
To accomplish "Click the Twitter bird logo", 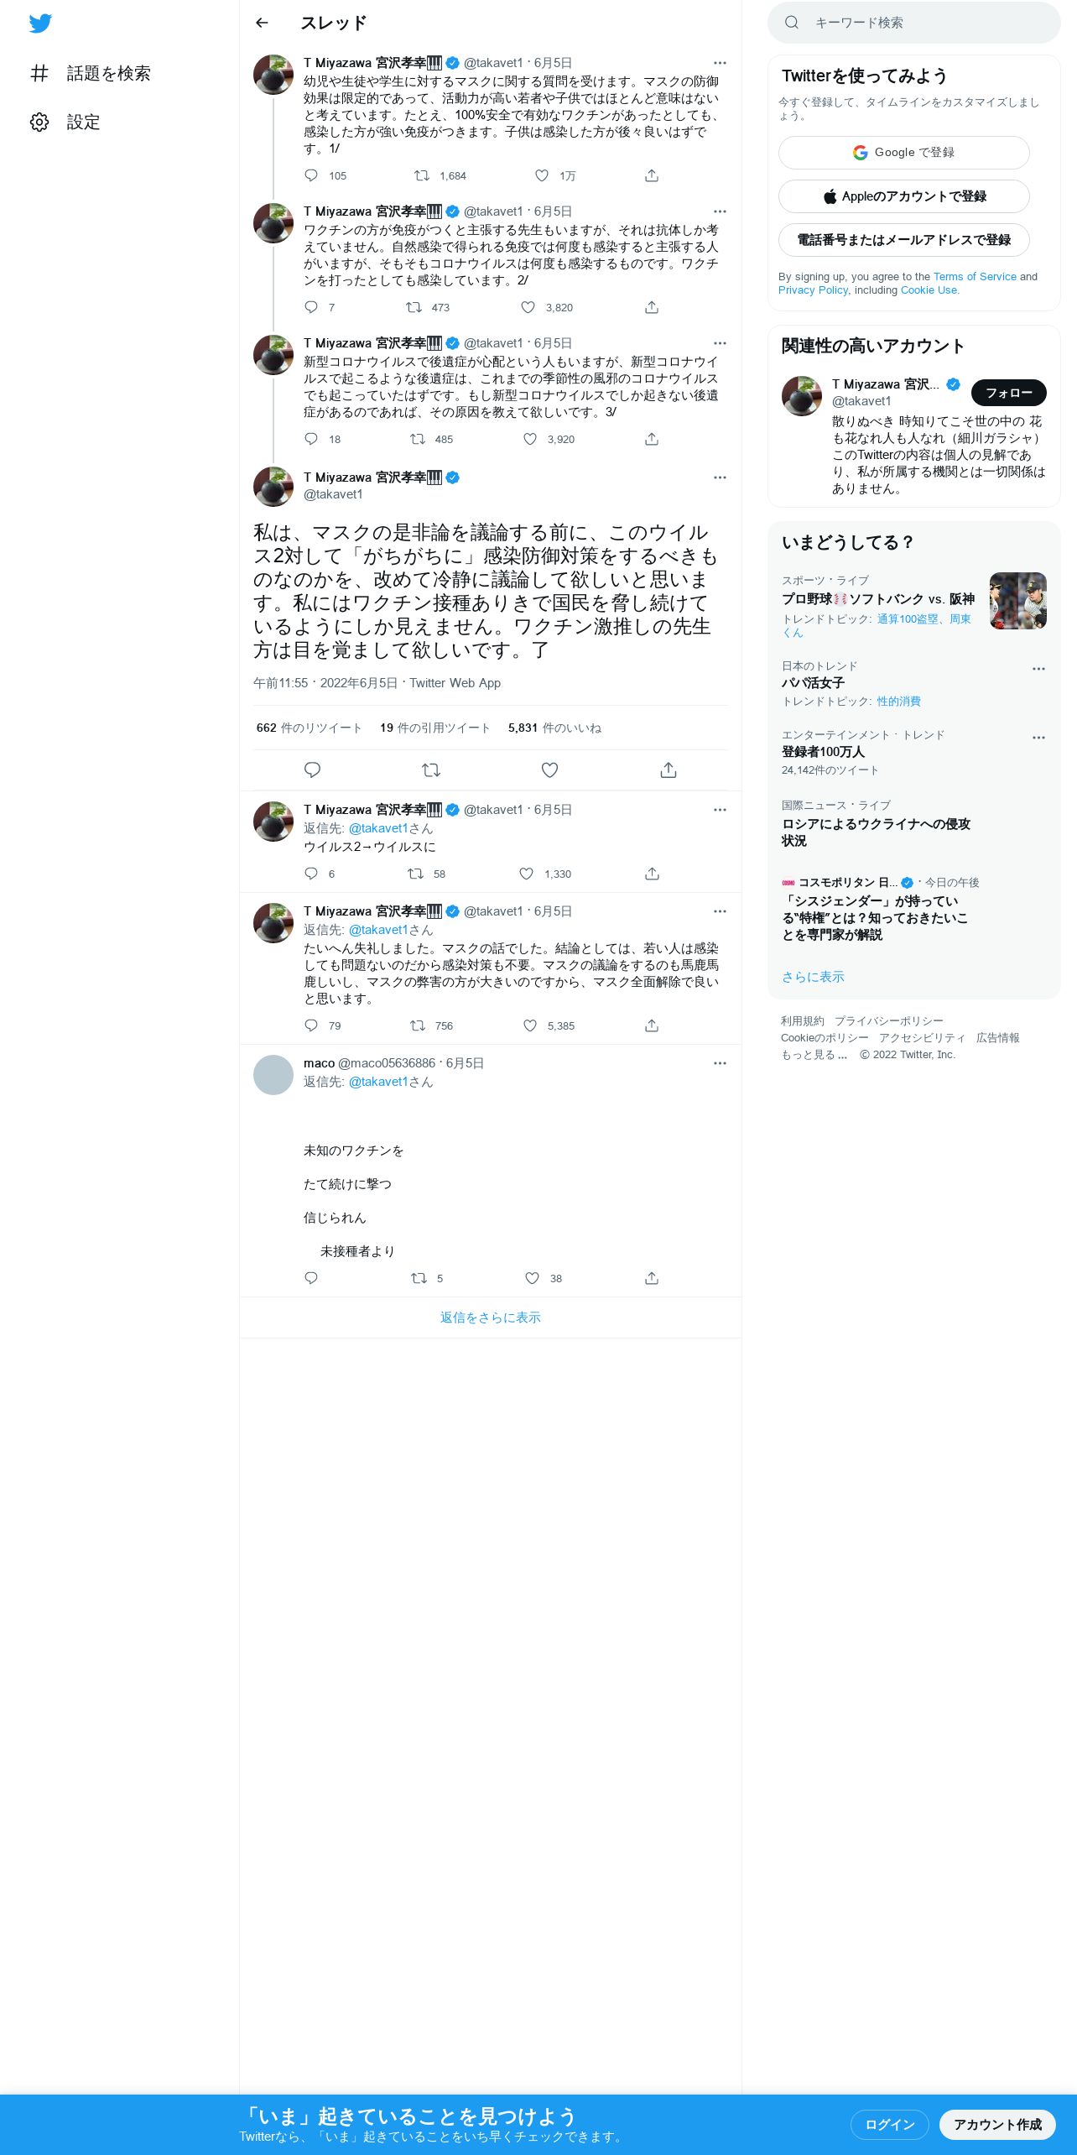I will 40,23.
